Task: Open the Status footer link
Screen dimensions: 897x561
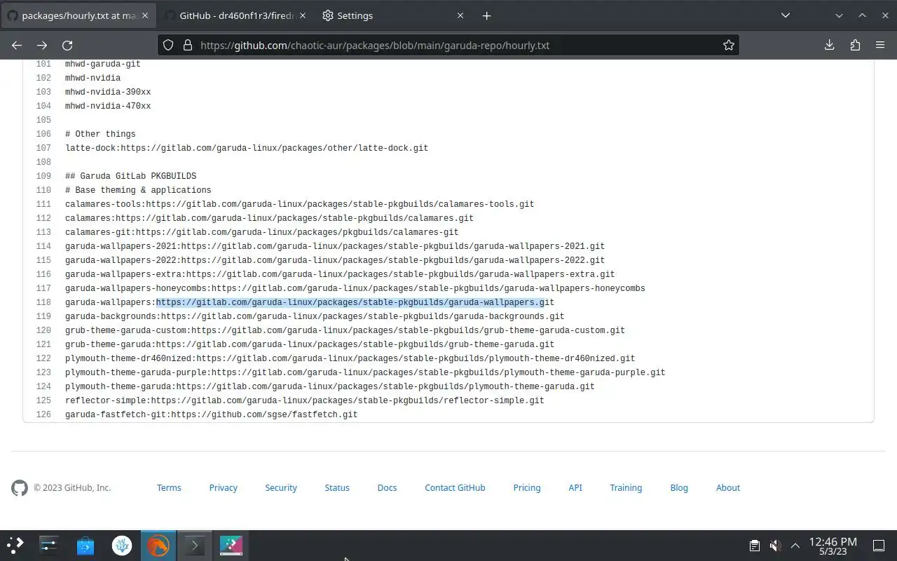Action: pyautogui.click(x=337, y=487)
